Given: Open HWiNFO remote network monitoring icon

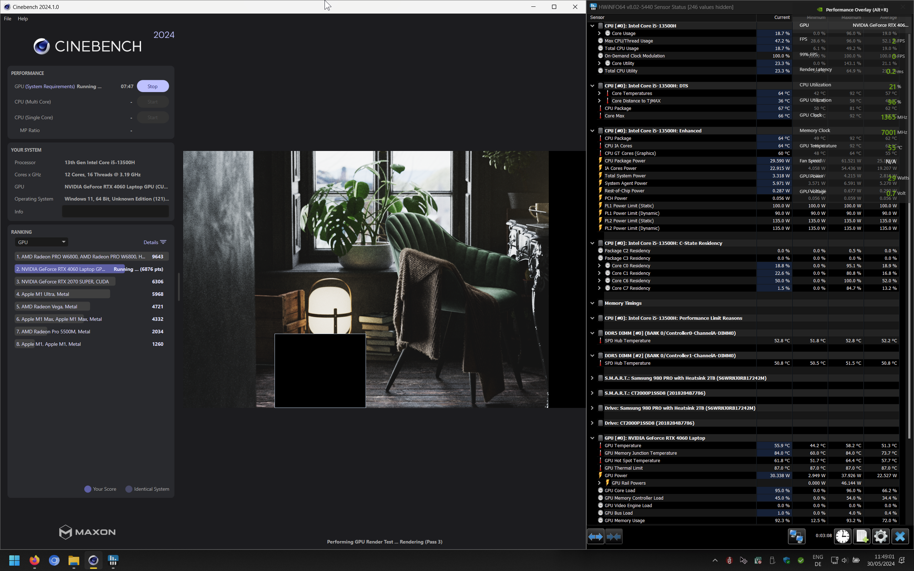Looking at the screenshot, I should (x=796, y=536).
